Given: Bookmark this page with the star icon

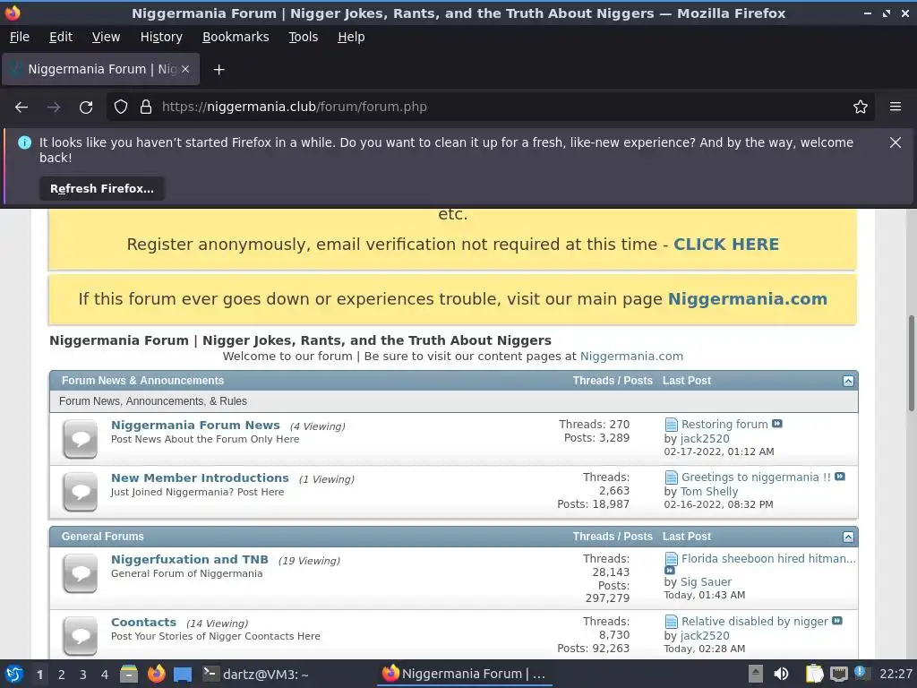Looking at the screenshot, I should (861, 107).
